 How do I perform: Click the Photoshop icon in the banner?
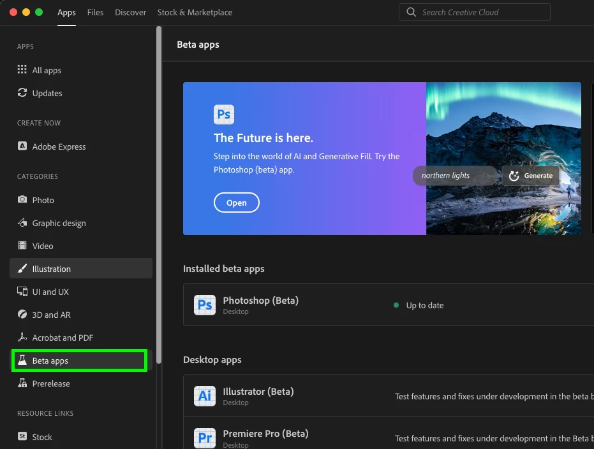(x=223, y=114)
